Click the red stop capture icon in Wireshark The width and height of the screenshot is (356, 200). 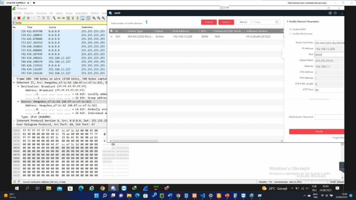point(19,18)
